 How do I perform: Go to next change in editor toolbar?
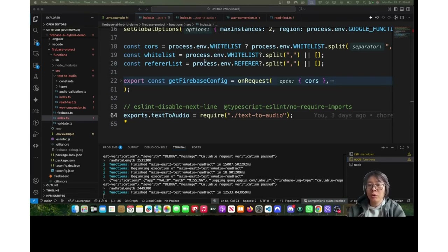click(390, 17)
